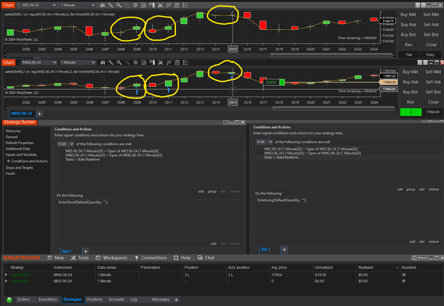Add a new chart tab beside MNQ 06-24
The height and width of the screenshot is (306, 444).
(x=39, y=114)
